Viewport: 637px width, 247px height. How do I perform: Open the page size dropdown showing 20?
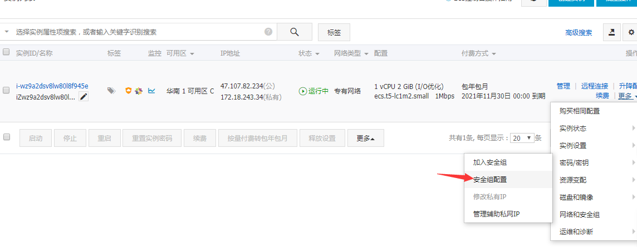click(x=522, y=138)
